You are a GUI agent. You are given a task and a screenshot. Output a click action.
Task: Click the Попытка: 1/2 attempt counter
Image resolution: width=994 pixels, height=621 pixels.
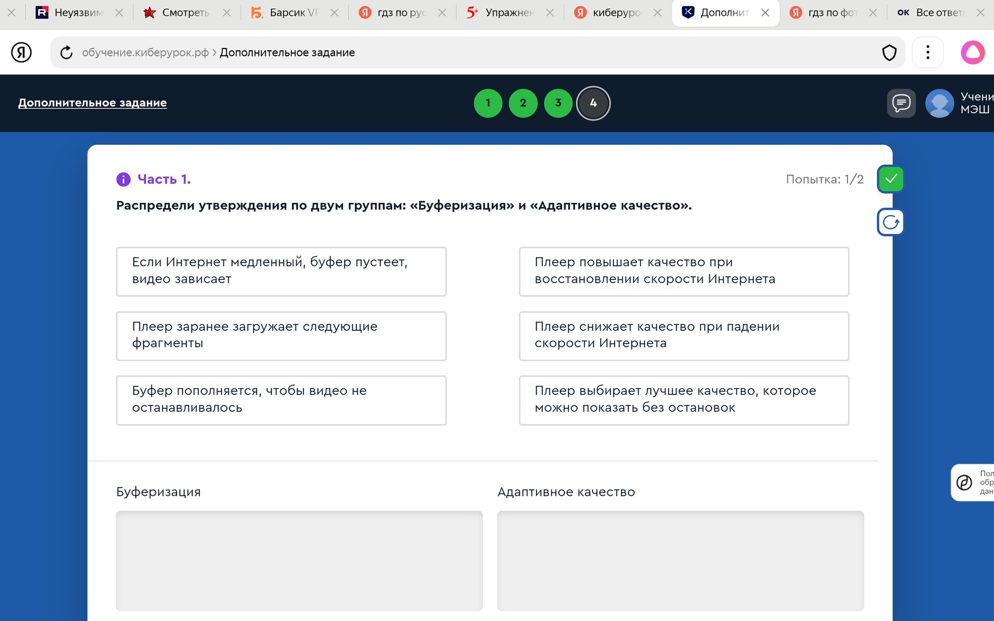pos(825,180)
